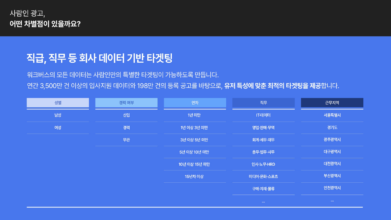The height and width of the screenshot is (220, 391).
Task: Click the 사람인 광고, text in header
Action: 27,13
